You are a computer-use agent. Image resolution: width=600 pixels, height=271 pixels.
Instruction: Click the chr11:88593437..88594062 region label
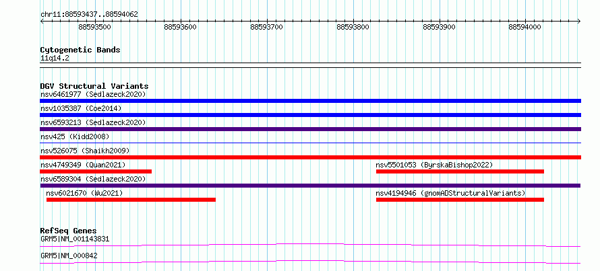tap(89, 15)
